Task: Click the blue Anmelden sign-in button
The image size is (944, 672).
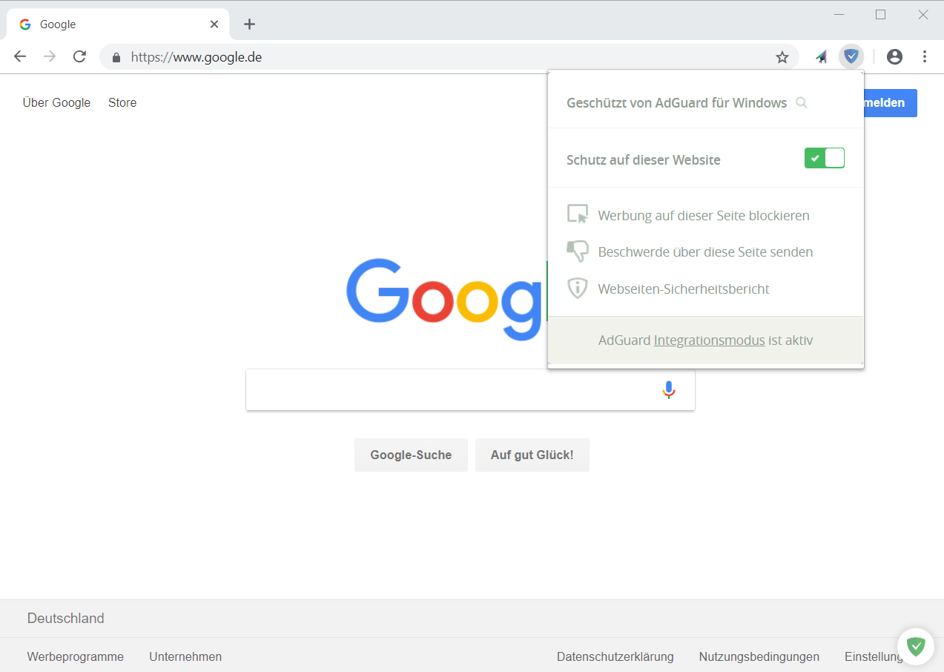Action: pyautogui.click(x=891, y=103)
